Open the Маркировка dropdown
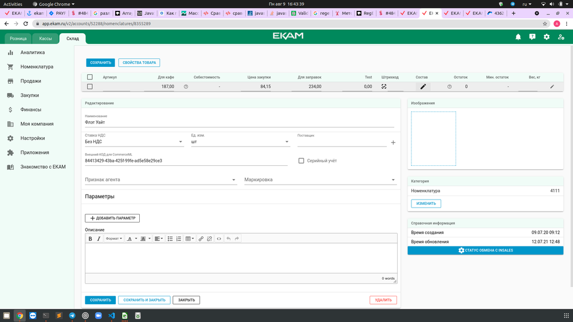This screenshot has height=322, width=573. 320,180
